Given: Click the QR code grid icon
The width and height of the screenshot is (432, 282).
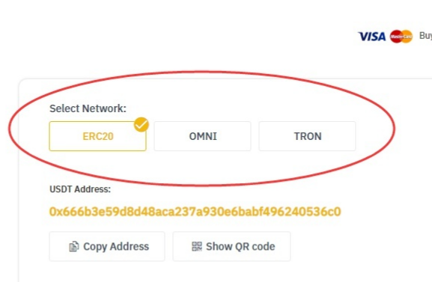Looking at the screenshot, I should point(197,247).
